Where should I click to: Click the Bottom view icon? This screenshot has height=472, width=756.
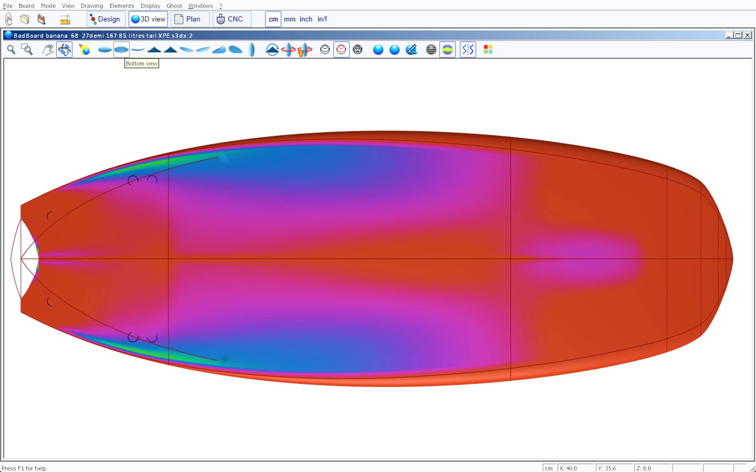(121, 50)
